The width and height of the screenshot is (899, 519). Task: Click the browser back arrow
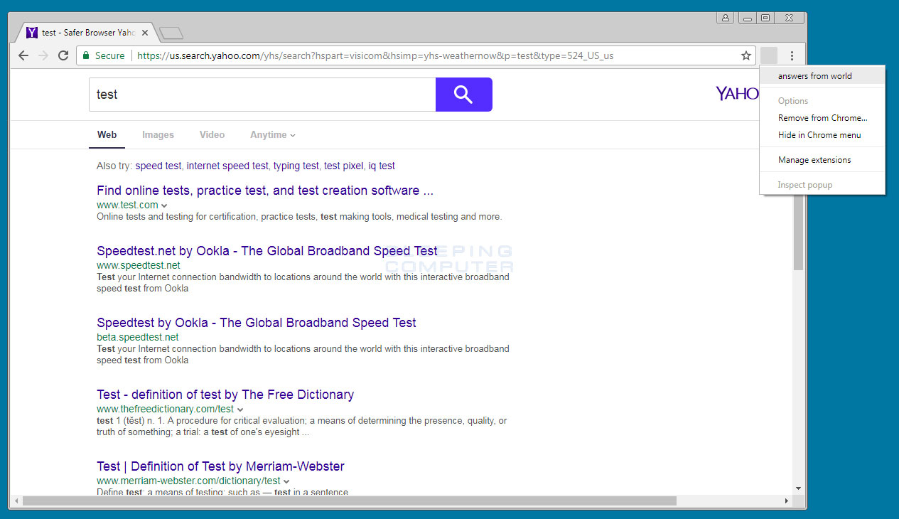point(23,55)
